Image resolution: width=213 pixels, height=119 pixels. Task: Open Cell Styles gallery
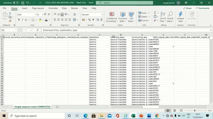click(131, 17)
